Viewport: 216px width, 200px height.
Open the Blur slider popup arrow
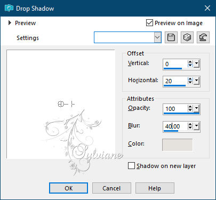(196, 126)
